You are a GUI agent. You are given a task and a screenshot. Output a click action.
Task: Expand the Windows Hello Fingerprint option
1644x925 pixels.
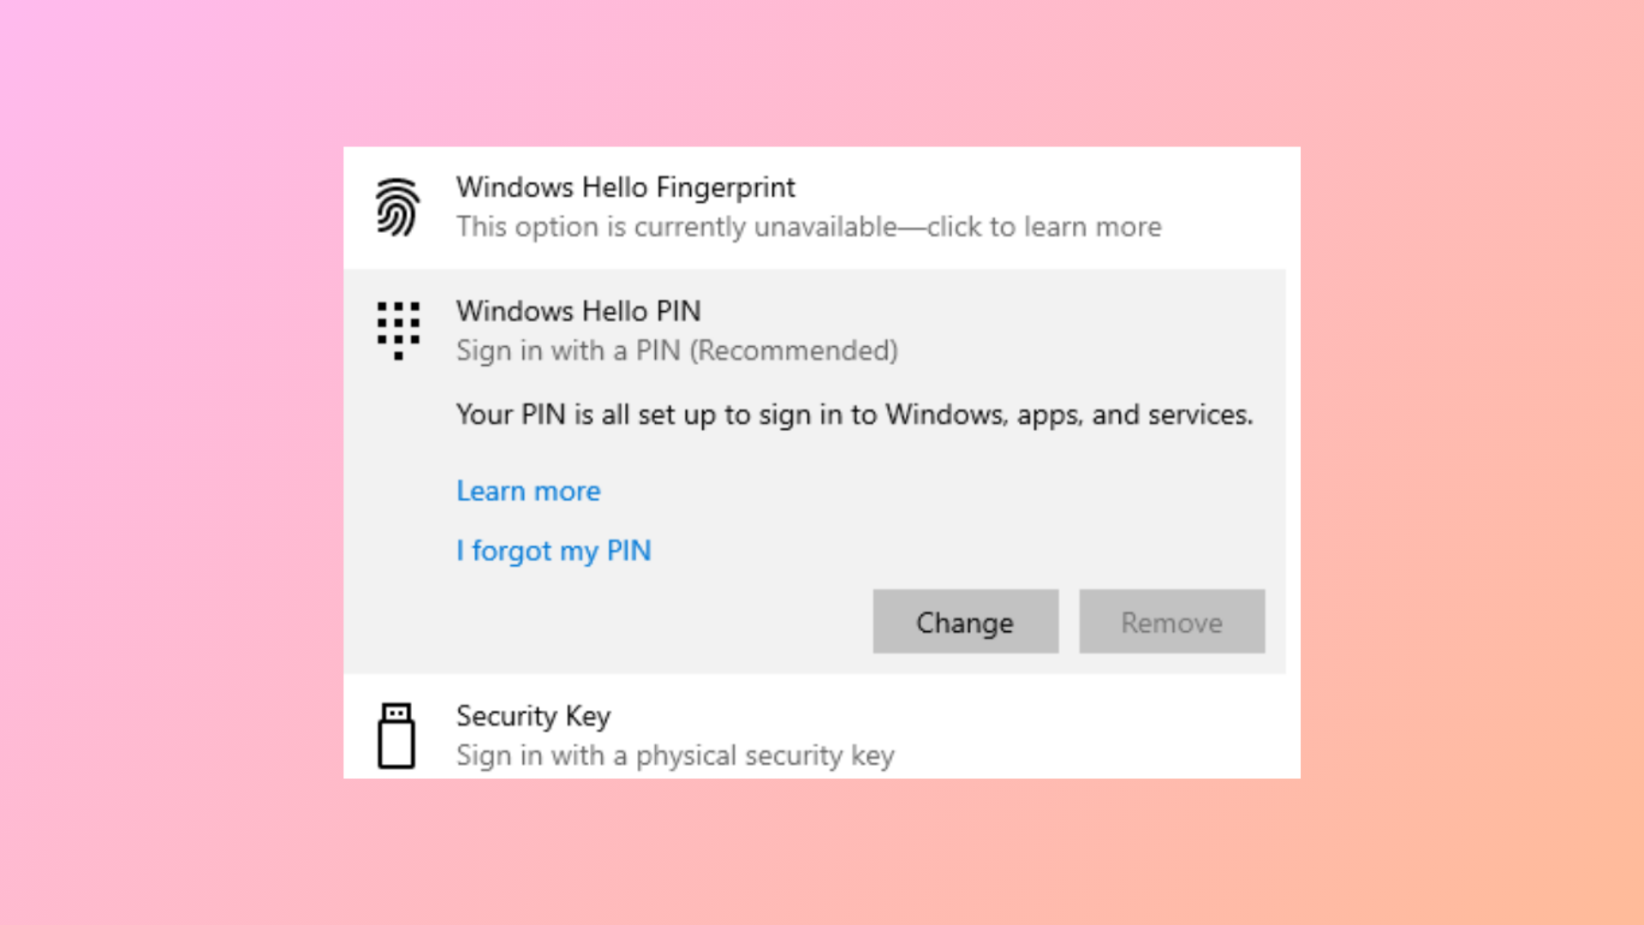coord(821,207)
